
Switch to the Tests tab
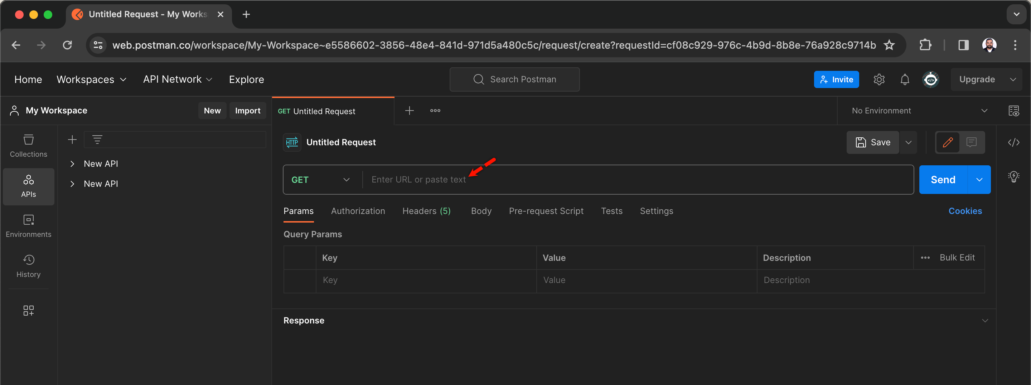tap(611, 211)
